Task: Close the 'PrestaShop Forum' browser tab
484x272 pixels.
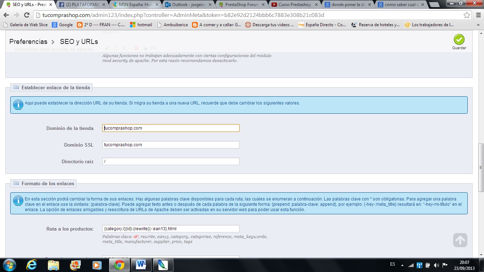Action: (263, 5)
